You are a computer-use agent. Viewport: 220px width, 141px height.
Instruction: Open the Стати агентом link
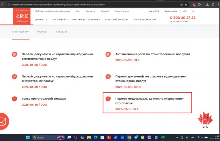pos(121,11)
